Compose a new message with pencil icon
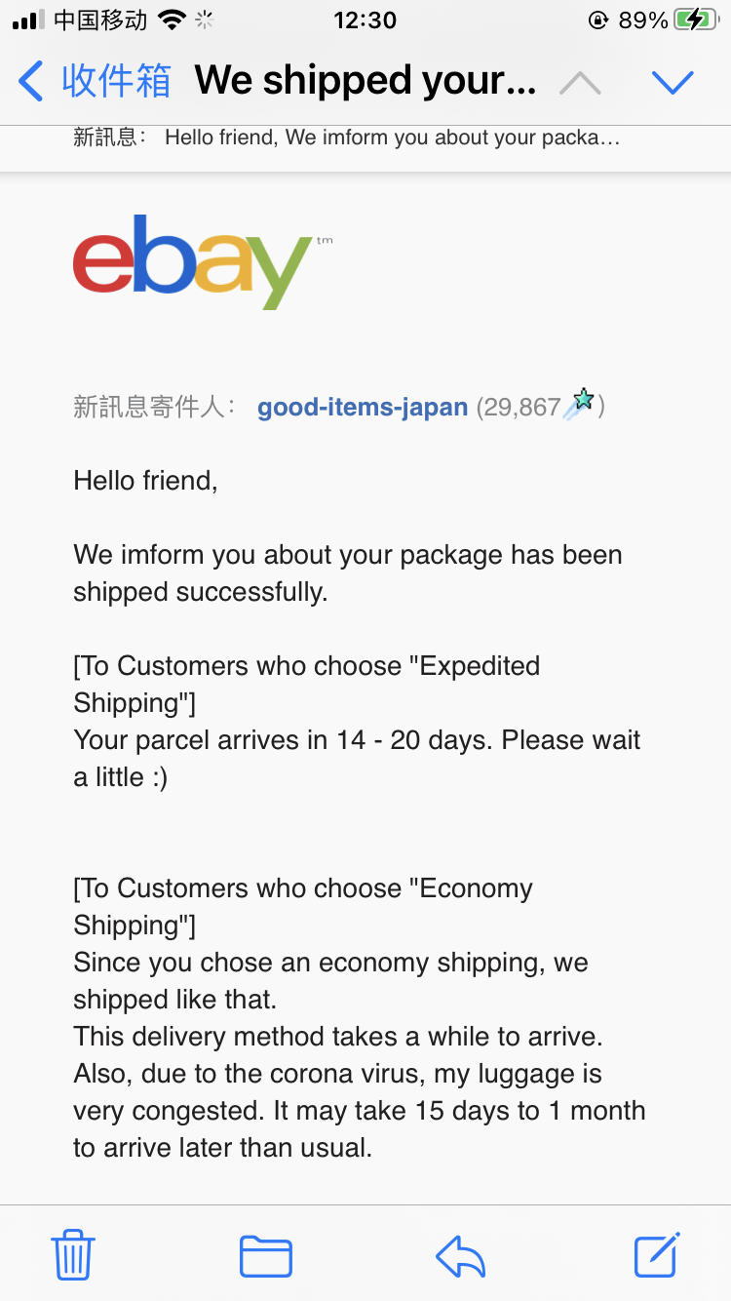 tap(657, 1254)
